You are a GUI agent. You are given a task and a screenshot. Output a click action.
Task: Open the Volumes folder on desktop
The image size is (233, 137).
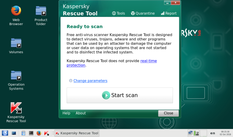(16, 46)
